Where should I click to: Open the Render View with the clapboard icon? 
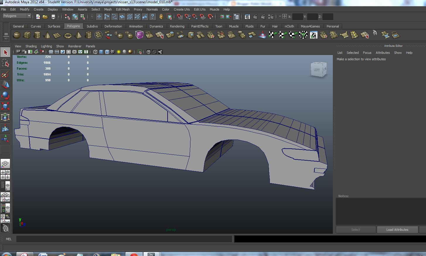click(247, 17)
